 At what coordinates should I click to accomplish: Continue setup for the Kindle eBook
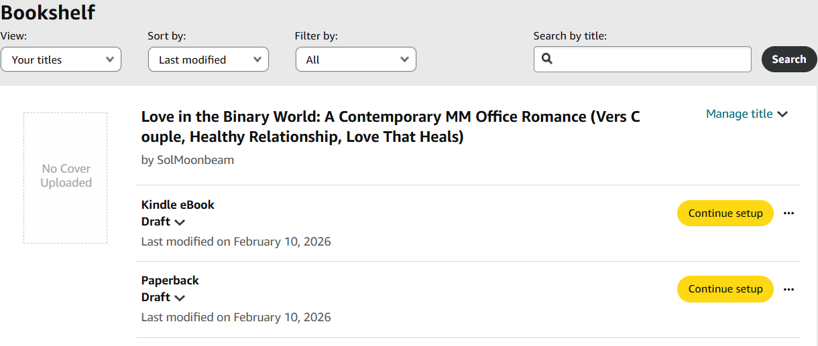click(725, 213)
